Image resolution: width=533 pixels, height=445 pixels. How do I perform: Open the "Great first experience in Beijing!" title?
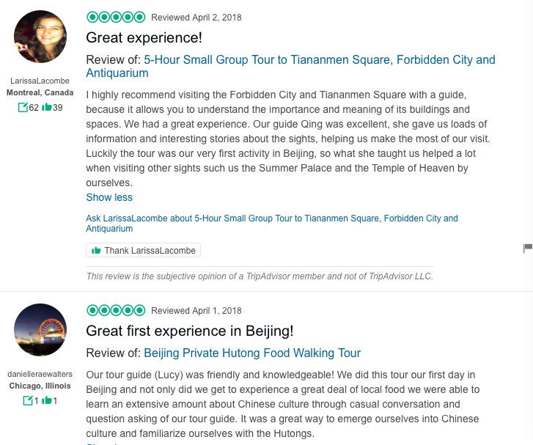pos(189,331)
